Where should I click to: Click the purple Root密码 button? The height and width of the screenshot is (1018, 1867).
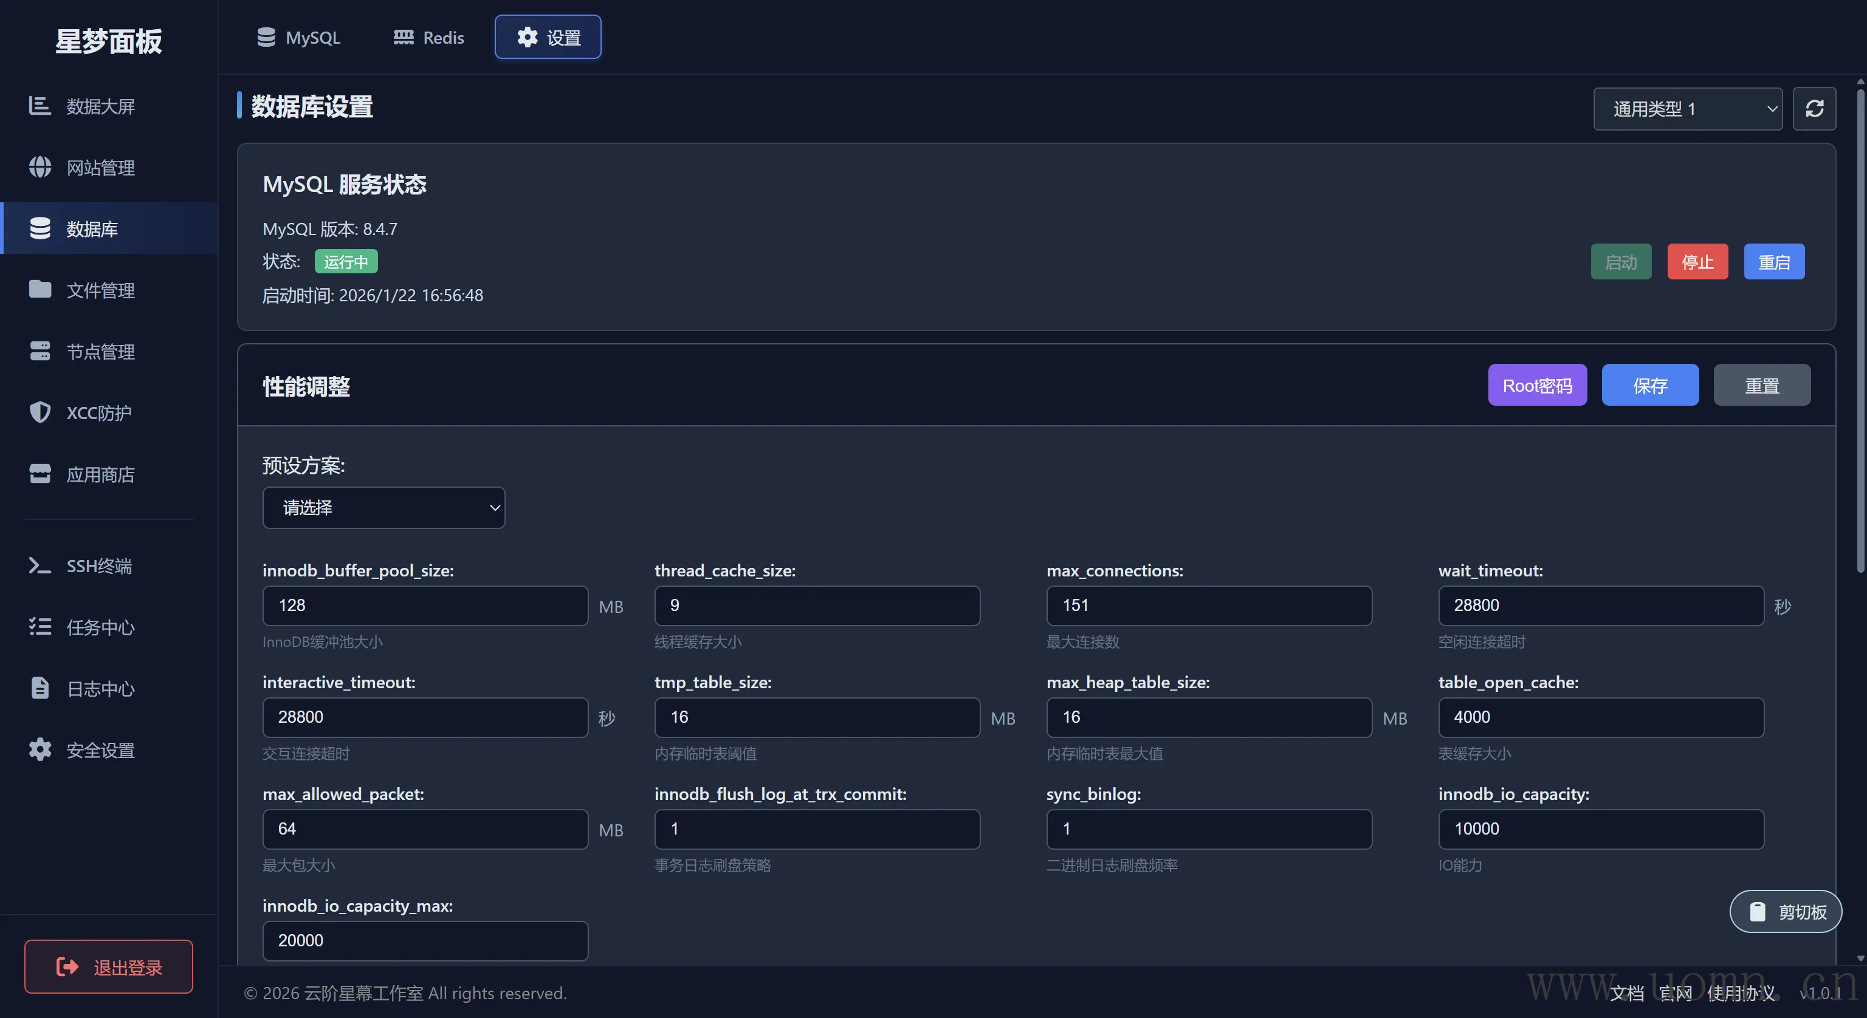tap(1537, 386)
